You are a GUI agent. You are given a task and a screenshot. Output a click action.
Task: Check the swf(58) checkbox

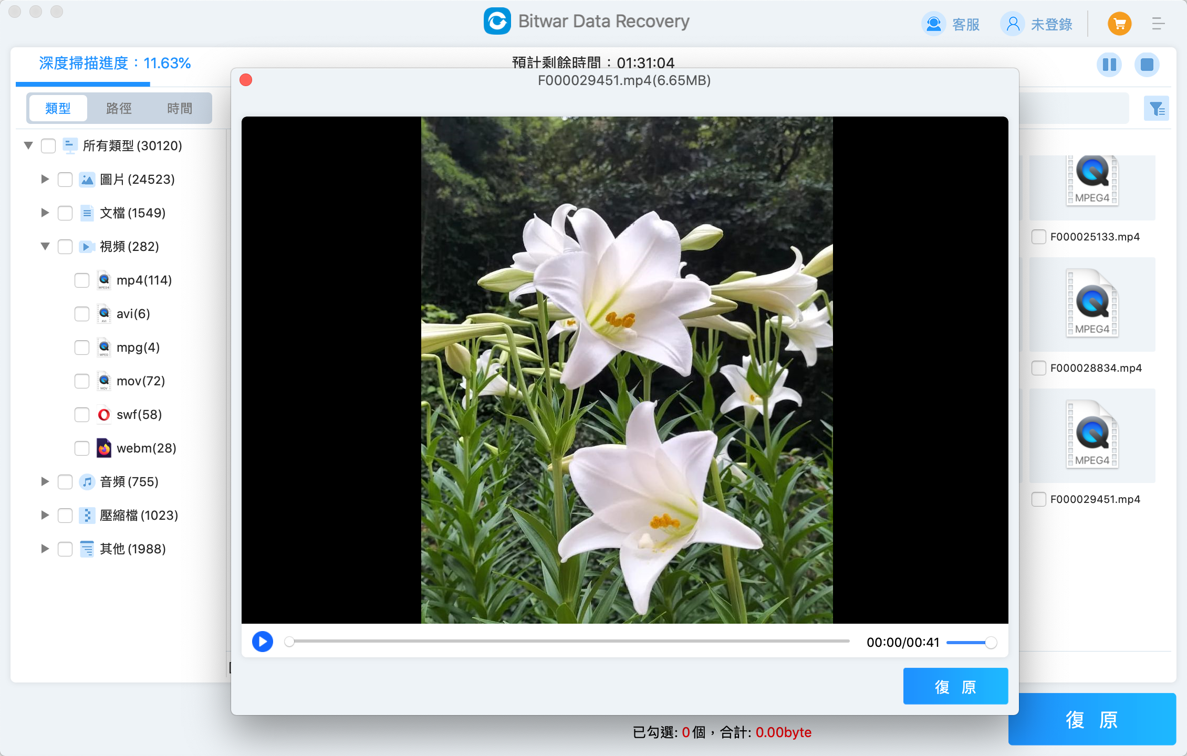pos(82,415)
